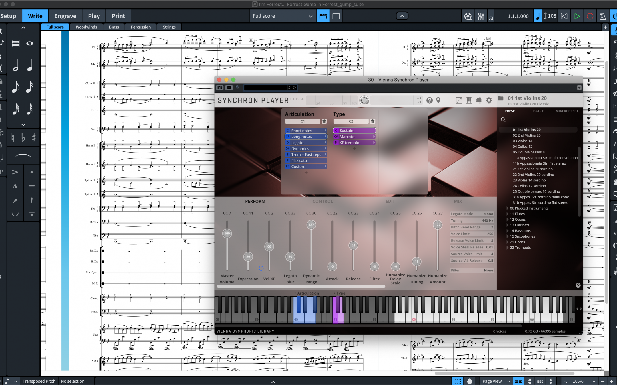Expand the 06 Plucked Instruments folder
Image resolution: width=617 pixels, height=385 pixels.
(x=508, y=208)
